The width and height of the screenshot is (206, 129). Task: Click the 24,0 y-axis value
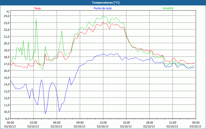pos(7,16)
